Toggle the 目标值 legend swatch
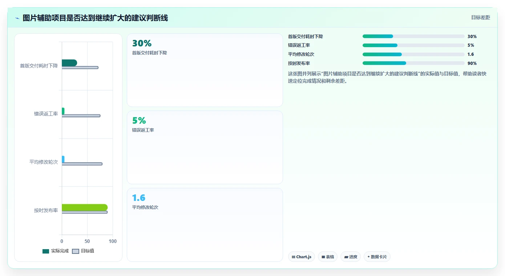 (x=76, y=251)
